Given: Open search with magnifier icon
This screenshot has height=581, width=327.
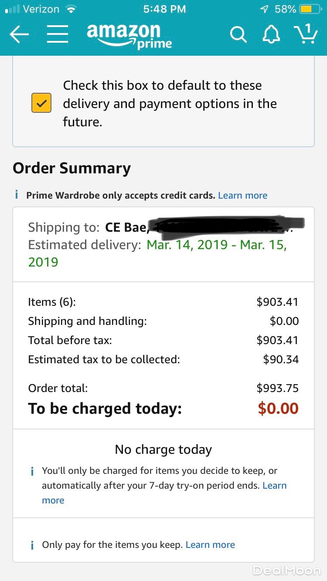Looking at the screenshot, I should [x=238, y=34].
